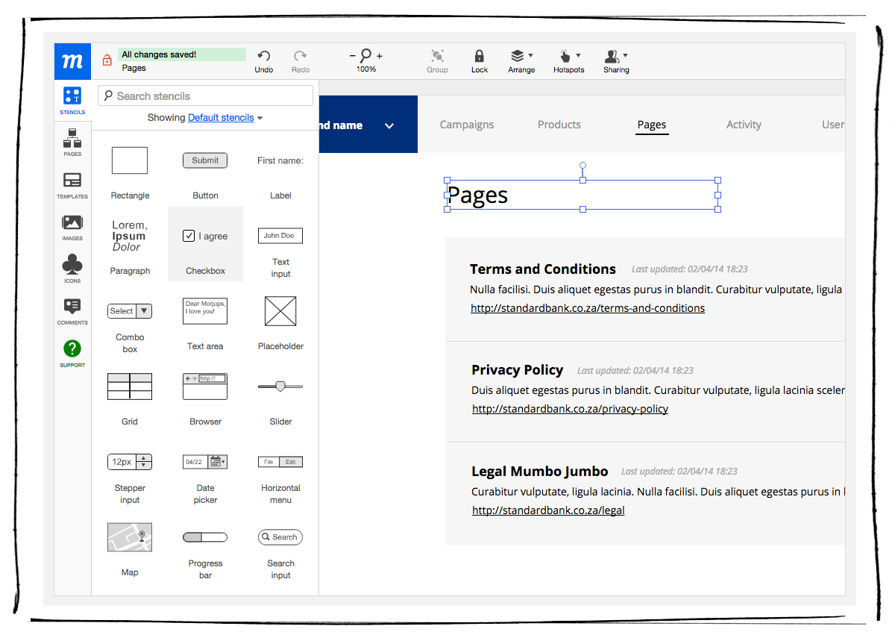
Task: Open the Stencils sidebar panel
Action: pyautogui.click(x=72, y=101)
